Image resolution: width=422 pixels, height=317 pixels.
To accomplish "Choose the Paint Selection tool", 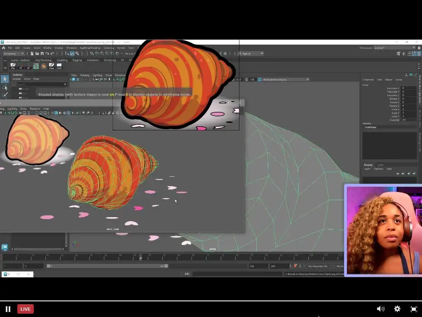I will click(5, 95).
